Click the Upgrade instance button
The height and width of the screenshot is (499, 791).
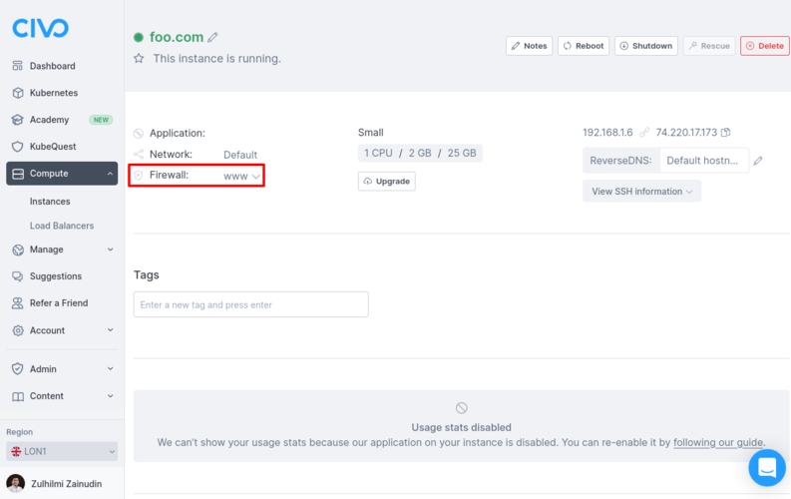click(386, 182)
